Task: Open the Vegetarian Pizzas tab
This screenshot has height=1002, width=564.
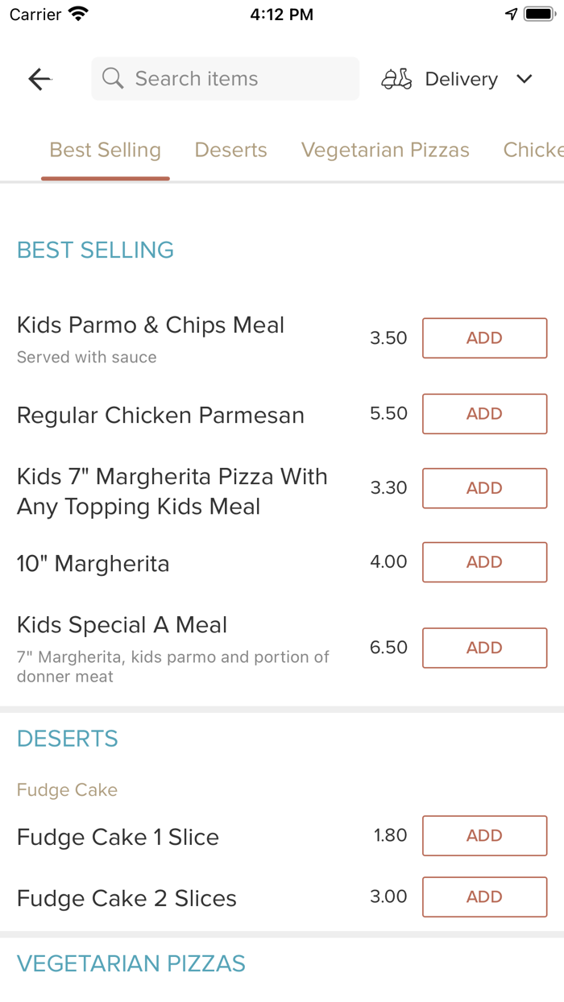Action: pyautogui.click(x=385, y=150)
